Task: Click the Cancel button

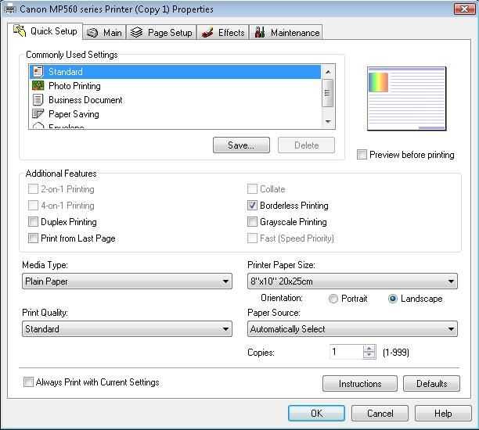Action: (x=380, y=414)
